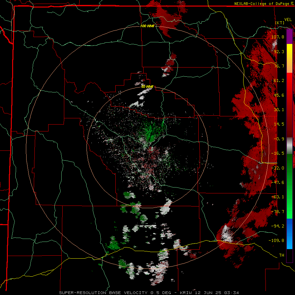
Task: Click the -32.0 value on velocity scale
Action: [x=278, y=168]
